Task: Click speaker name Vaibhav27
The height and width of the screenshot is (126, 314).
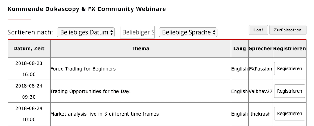Action: (261, 91)
